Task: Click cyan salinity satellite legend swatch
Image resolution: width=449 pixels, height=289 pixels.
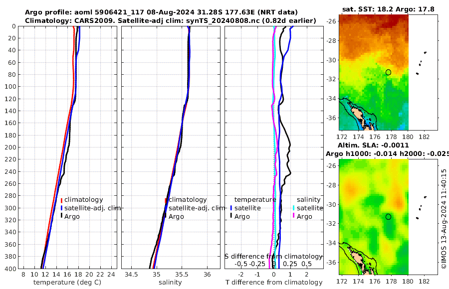Action: [x=293, y=208]
